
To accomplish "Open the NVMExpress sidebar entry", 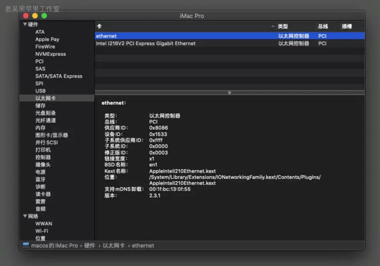I will 51,54.
